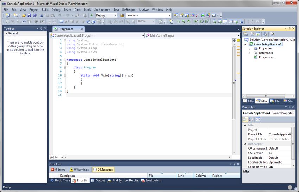Viewport: 299px width, 192px height.
Task: Collapse the General group in Toolbox
Action: (x=6, y=33)
